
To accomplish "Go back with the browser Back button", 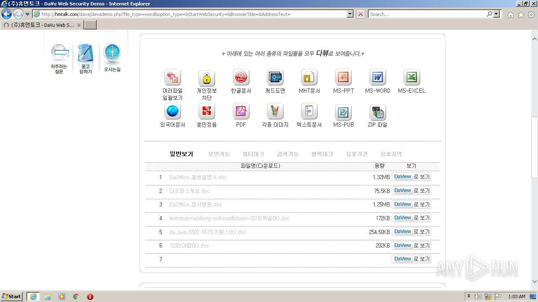I will pos(7,14).
